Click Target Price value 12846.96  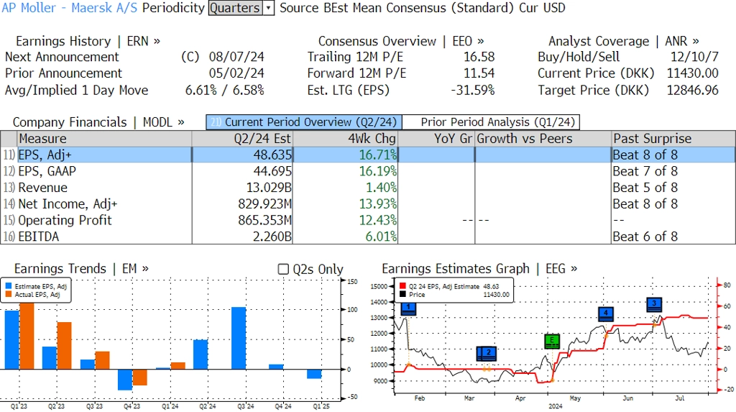click(x=693, y=90)
